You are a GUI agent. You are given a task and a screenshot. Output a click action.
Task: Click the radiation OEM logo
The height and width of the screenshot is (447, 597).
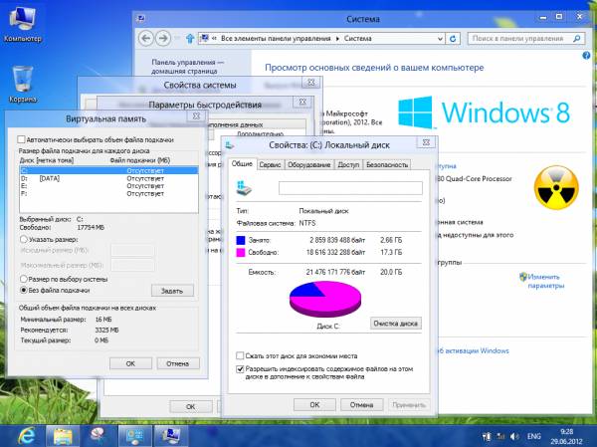[556, 187]
